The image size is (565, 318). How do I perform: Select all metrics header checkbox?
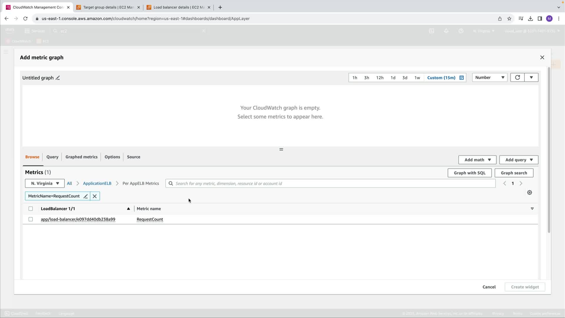[x=31, y=209]
